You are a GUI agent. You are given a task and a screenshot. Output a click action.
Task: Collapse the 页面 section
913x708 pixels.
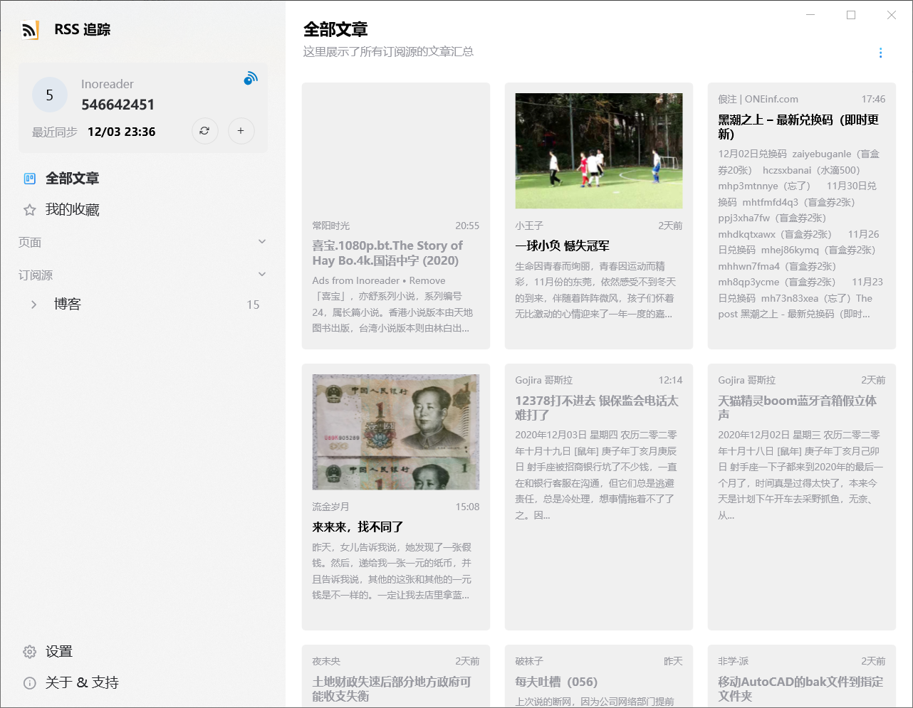pyautogui.click(x=262, y=242)
